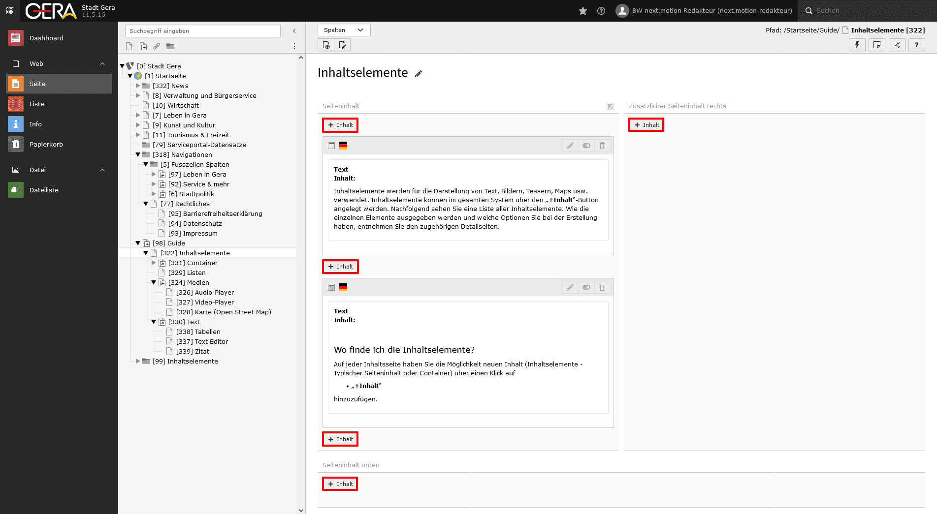Screen dimensions: 937x514
Task: Add Inhalt between the two text elements
Action: click(340, 267)
